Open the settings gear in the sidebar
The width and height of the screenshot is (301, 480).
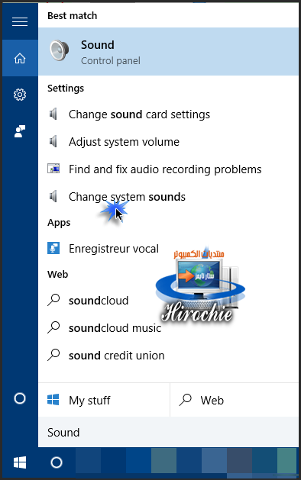click(x=20, y=95)
